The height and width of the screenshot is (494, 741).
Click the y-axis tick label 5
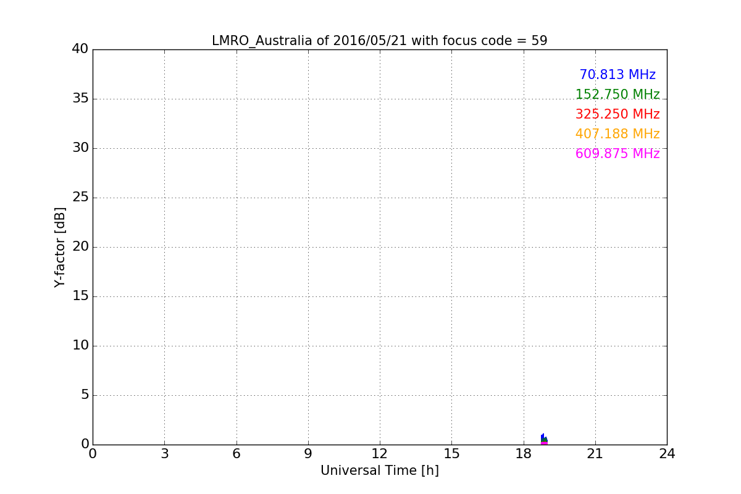tap(85, 395)
